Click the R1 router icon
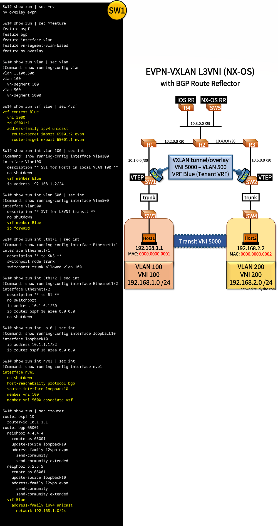The width and height of the screenshot is (278, 526). pos(149,144)
